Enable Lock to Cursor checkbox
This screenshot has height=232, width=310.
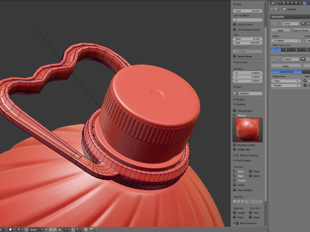click(x=235, y=24)
